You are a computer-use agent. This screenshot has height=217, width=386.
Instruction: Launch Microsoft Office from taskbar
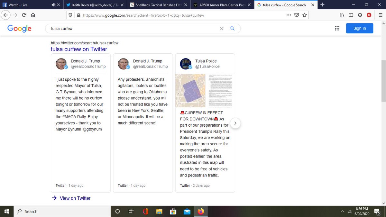click(x=145, y=211)
